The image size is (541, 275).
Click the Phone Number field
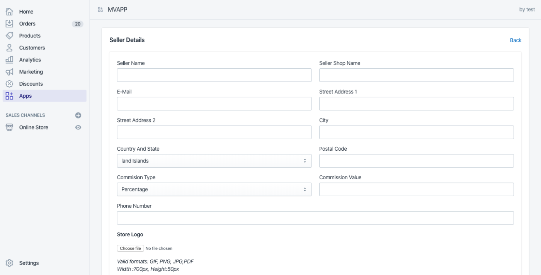315,218
